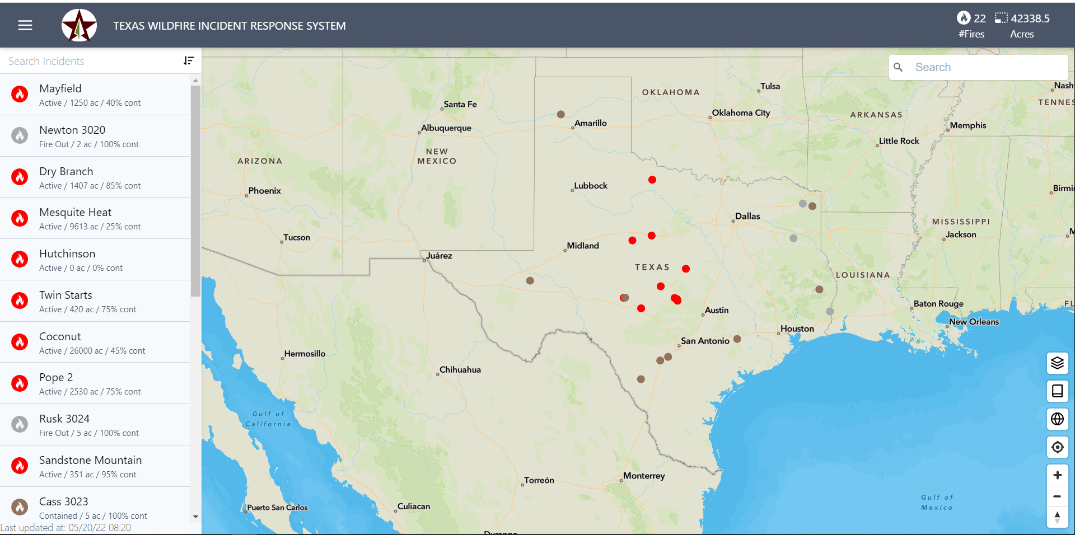The image size is (1075, 535).
Task: Open the hamburger navigation menu
Action: (25, 25)
